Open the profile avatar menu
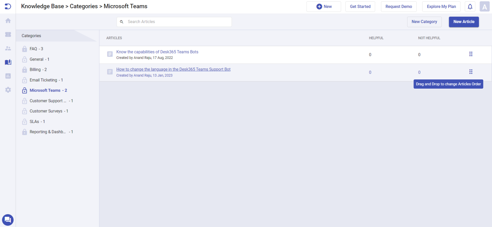 (x=484, y=6)
